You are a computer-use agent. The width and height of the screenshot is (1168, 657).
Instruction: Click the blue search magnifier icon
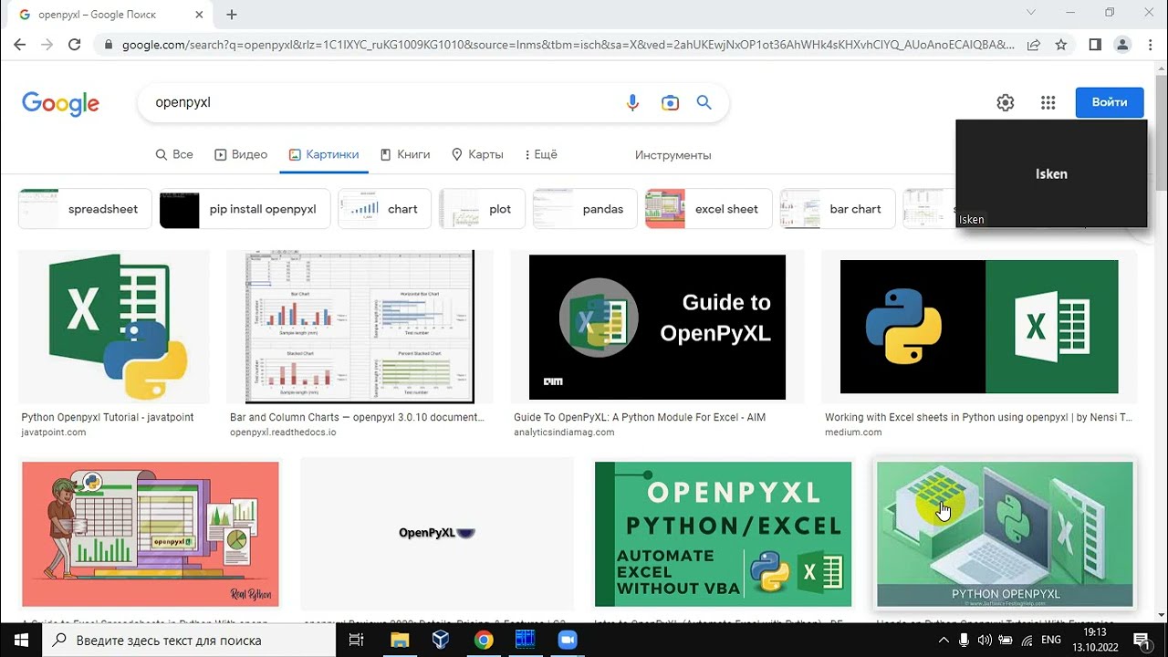click(x=704, y=103)
